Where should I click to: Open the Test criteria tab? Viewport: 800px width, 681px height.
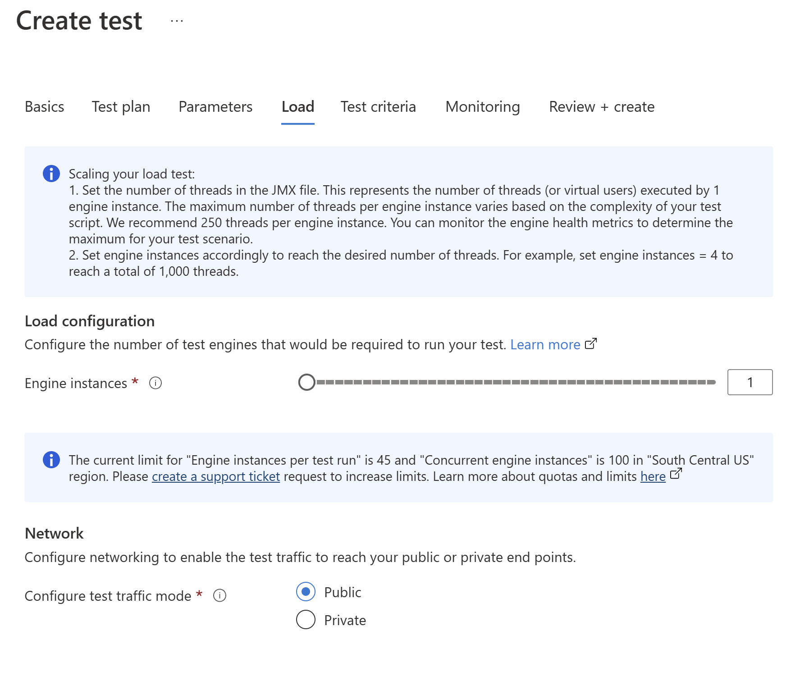[x=378, y=107]
